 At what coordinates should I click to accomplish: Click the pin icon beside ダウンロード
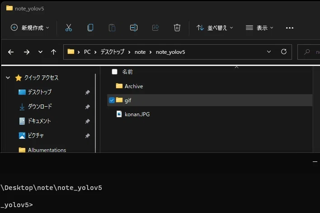coord(88,107)
